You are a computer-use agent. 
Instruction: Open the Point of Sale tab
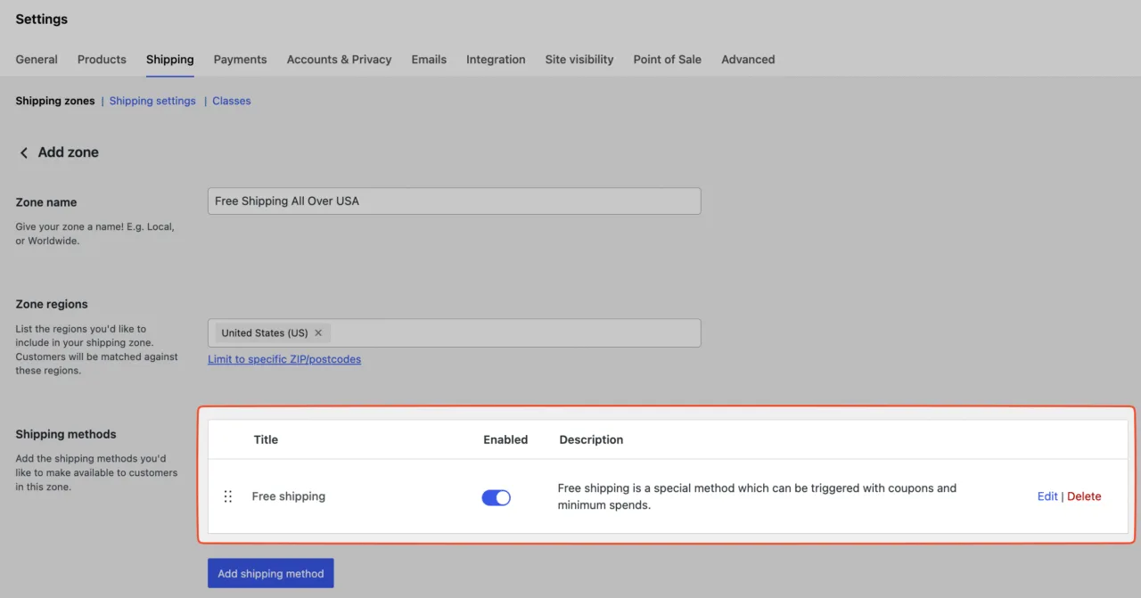(x=668, y=60)
